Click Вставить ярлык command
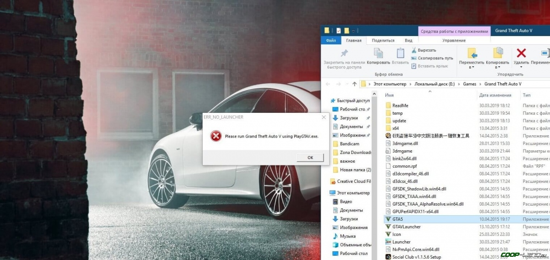Viewport: 550px width, 260px height. coord(429,66)
